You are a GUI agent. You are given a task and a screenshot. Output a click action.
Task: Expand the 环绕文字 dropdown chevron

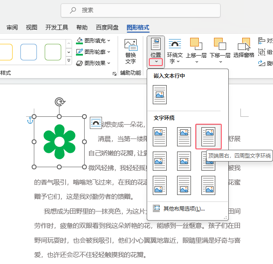click(x=178, y=61)
